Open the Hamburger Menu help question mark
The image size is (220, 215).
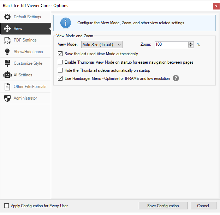tap(176, 78)
